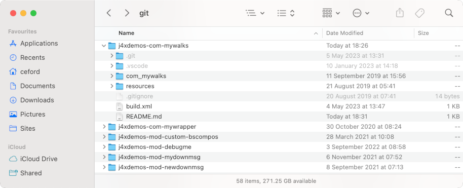Select the .vscode folder icon

click(x=119, y=66)
